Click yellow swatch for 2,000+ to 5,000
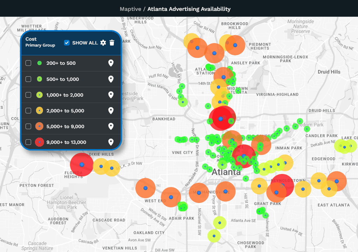Viewport: 358px width, 252px height. click(40, 111)
